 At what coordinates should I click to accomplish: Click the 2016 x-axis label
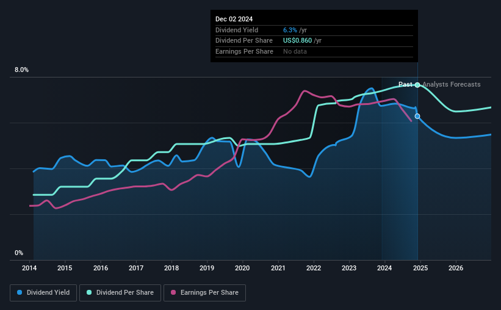coord(100,268)
